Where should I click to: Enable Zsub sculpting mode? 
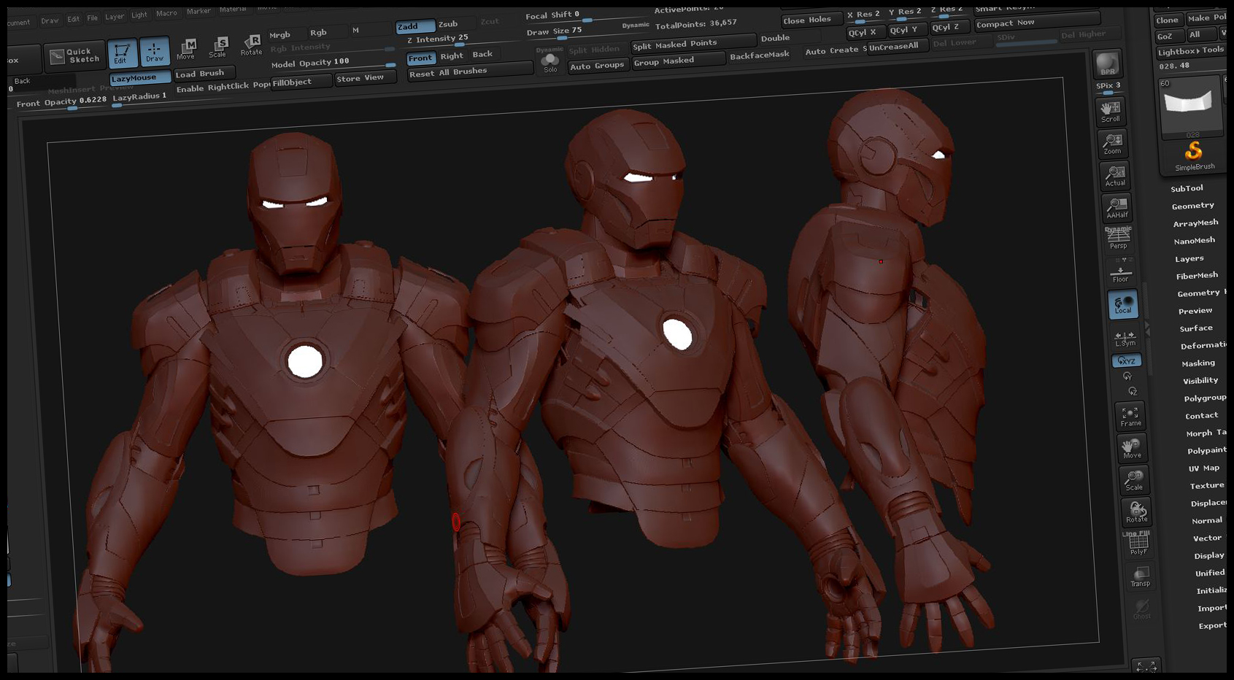(x=448, y=24)
